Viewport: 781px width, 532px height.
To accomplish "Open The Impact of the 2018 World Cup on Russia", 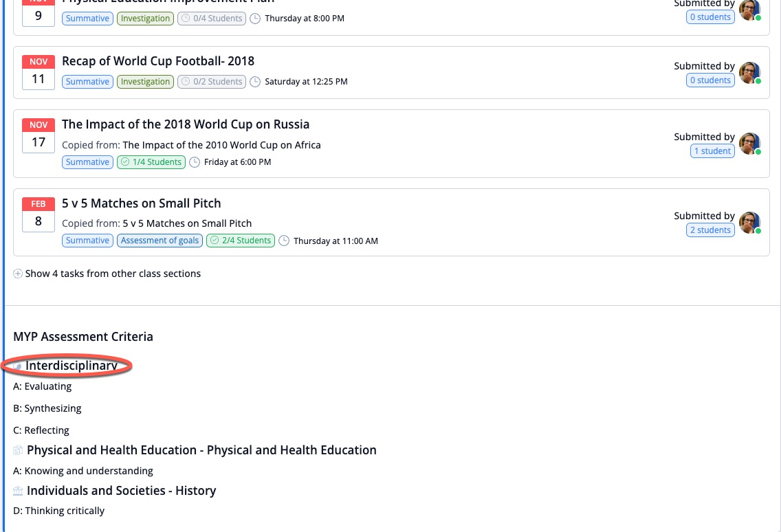I will (x=186, y=124).
